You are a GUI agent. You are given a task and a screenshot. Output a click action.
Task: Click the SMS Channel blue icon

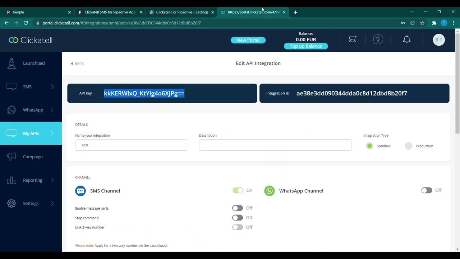click(80, 191)
